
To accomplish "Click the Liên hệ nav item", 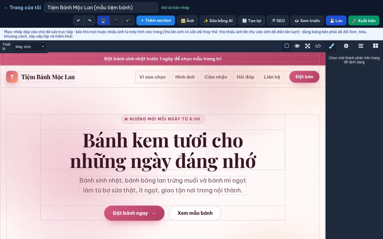I will 272,77.
